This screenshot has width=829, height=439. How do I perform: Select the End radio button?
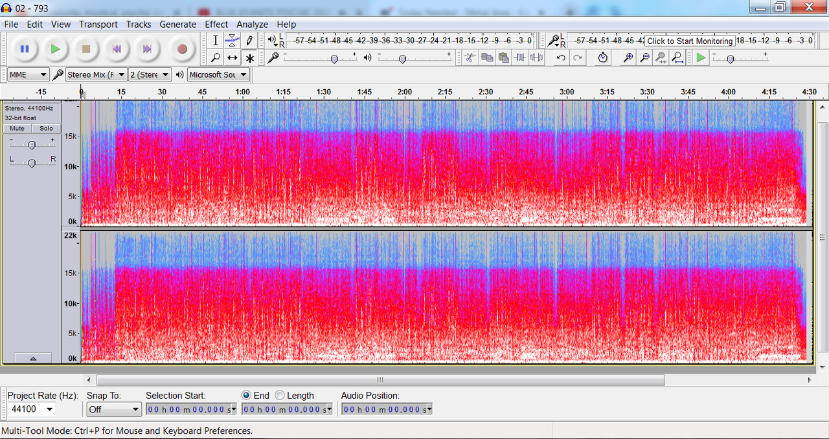pos(246,395)
